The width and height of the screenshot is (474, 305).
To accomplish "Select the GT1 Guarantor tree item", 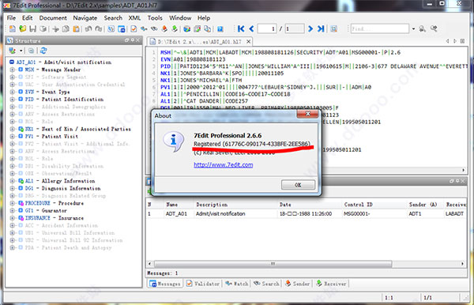I will [x=46, y=210].
